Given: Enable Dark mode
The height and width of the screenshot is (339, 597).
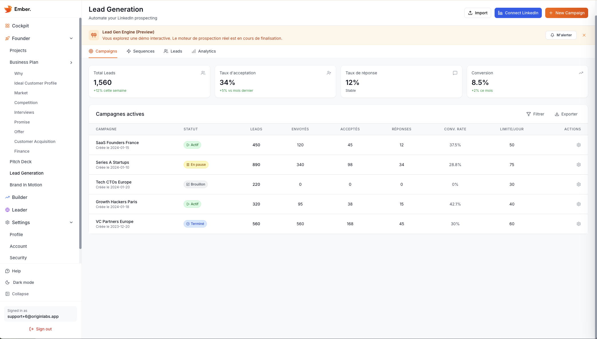Looking at the screenshot, I should point(23,282).
